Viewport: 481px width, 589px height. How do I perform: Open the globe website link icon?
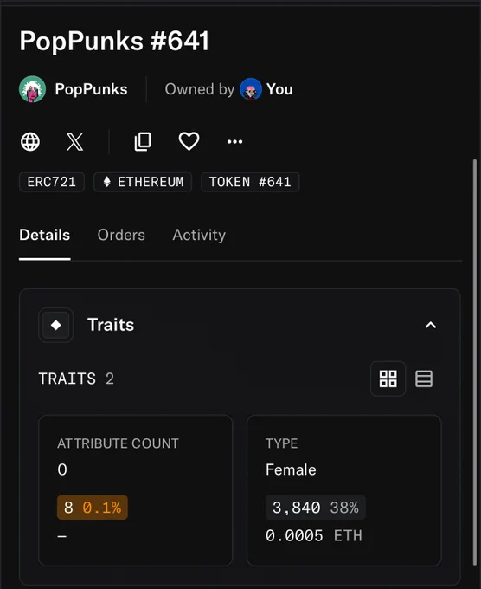pyautogui.click(x=30, y=141)
